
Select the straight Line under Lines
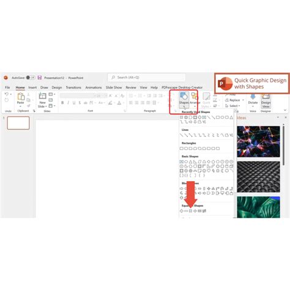[182, 135]
